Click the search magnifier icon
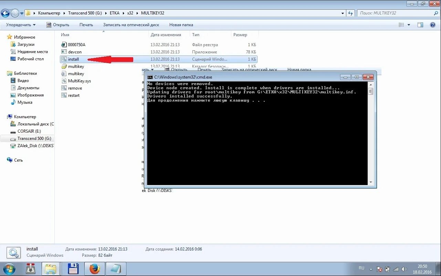This screenshot has height=276, width=441. click(x=435, y=13)
